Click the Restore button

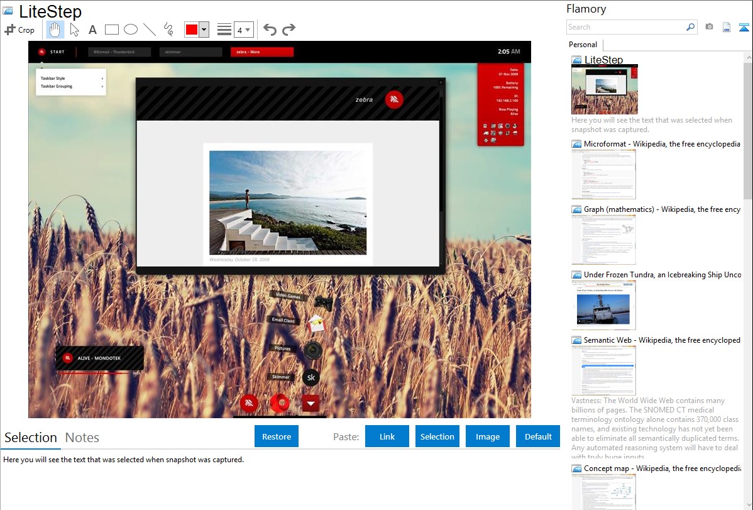(x=277, y=436)
